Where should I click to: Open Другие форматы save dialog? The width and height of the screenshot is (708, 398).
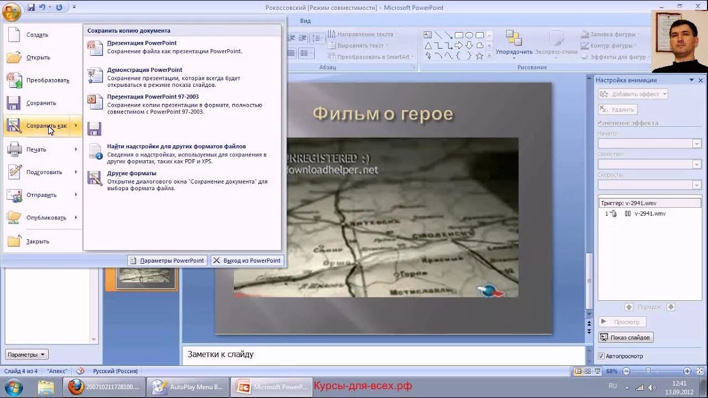tap(183, 181)
